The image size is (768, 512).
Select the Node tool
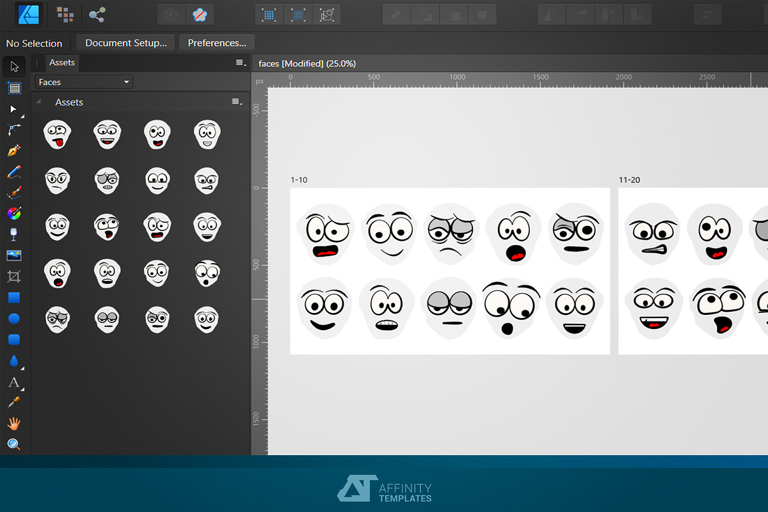(x=14, y=109)
